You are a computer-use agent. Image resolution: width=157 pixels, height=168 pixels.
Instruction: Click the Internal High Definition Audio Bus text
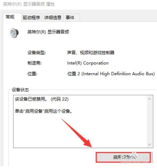tap(118, 74)
